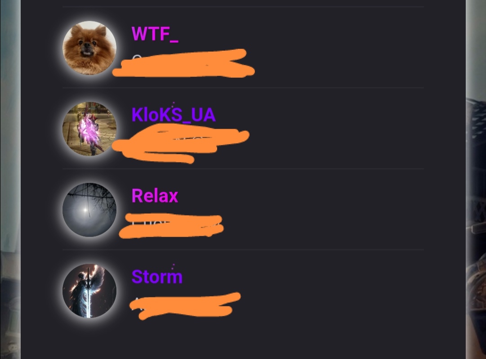Select Storm's winged angel with sword avatar

[x=89, y=291]
